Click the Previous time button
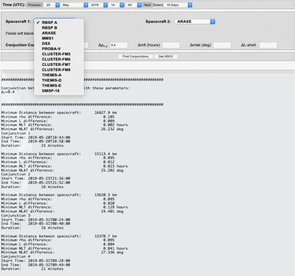The height and width of the screenshot is (276, 295). (x=34, y=5)
